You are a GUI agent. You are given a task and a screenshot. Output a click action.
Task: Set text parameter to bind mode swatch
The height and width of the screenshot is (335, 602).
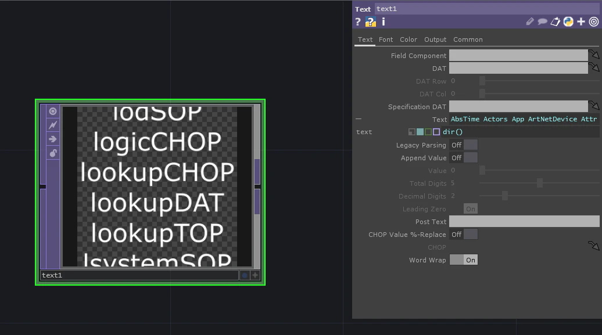click(436, 132)
